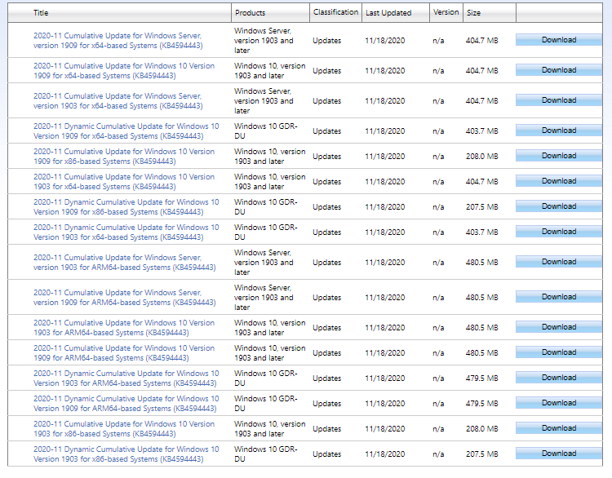Select 208.0 MB size in Windows 10 1909 x86 row

coord(482,157)
